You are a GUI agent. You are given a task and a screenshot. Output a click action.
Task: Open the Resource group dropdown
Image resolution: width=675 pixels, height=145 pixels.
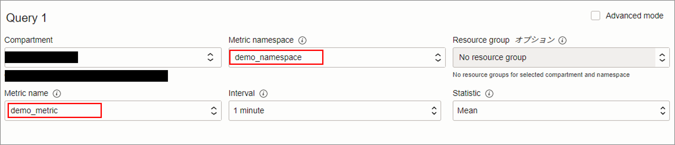coord(662,57)
